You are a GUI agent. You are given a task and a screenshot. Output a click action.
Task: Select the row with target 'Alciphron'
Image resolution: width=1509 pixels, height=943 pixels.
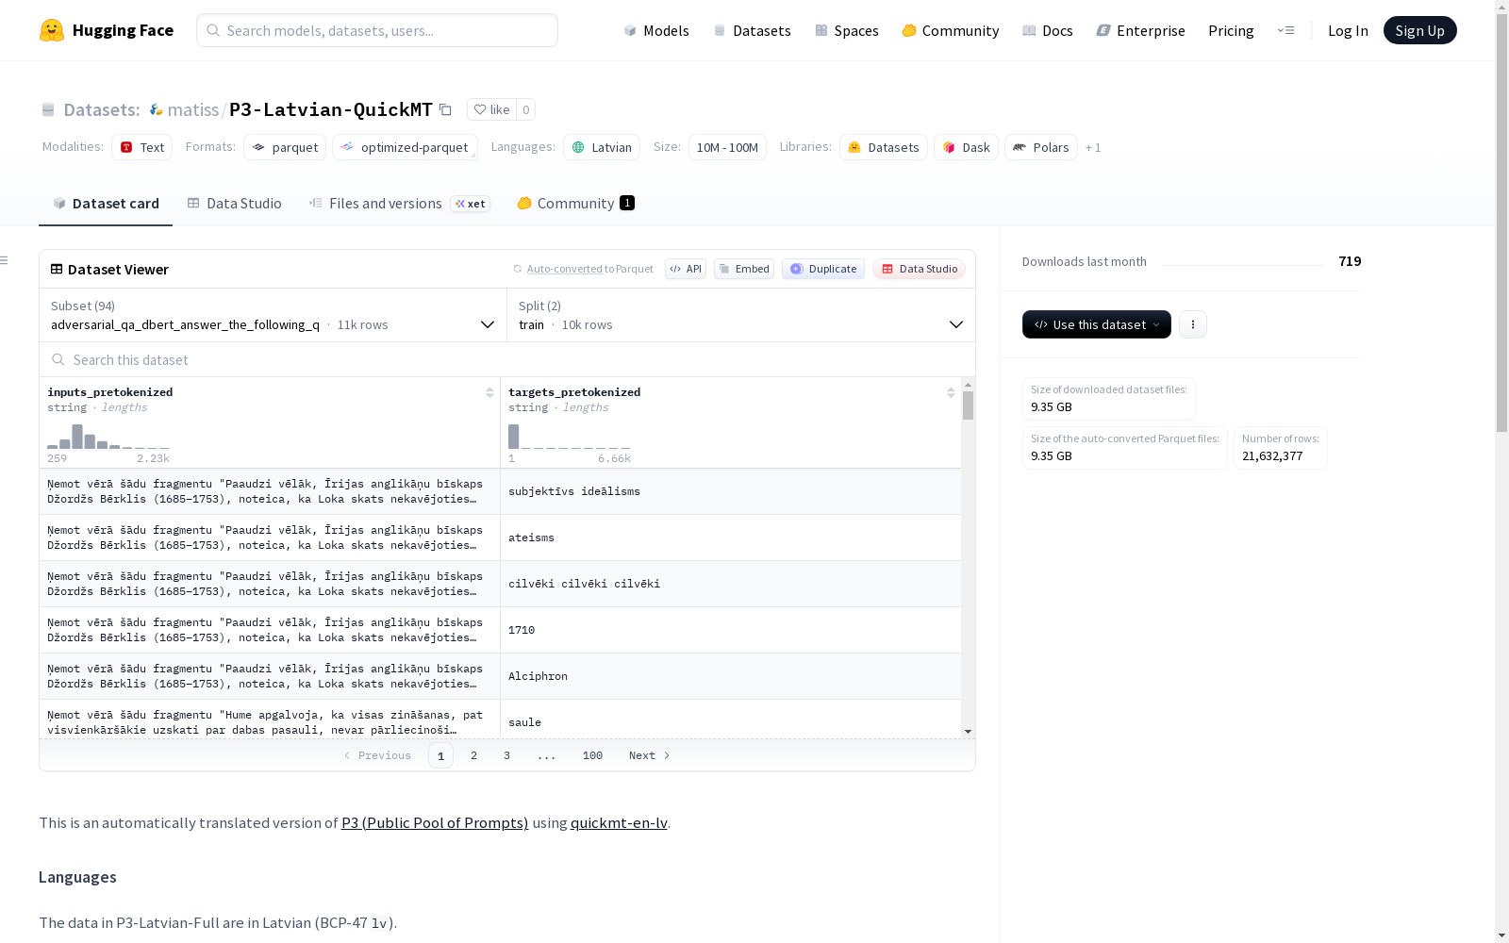[x=500, y=676]
